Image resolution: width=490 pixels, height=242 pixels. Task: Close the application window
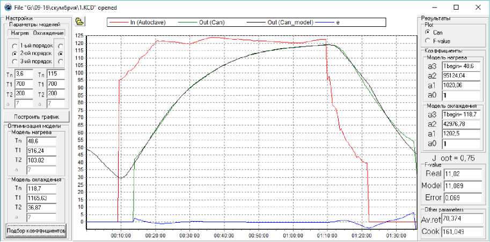tap(478, 7)
